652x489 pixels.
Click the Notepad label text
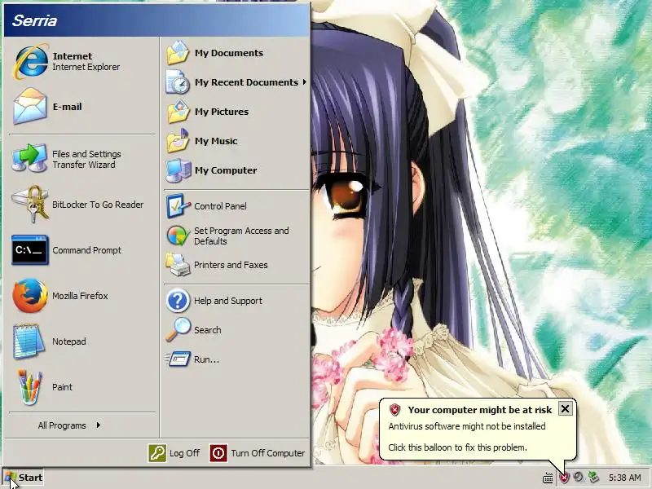click(69, 341)
